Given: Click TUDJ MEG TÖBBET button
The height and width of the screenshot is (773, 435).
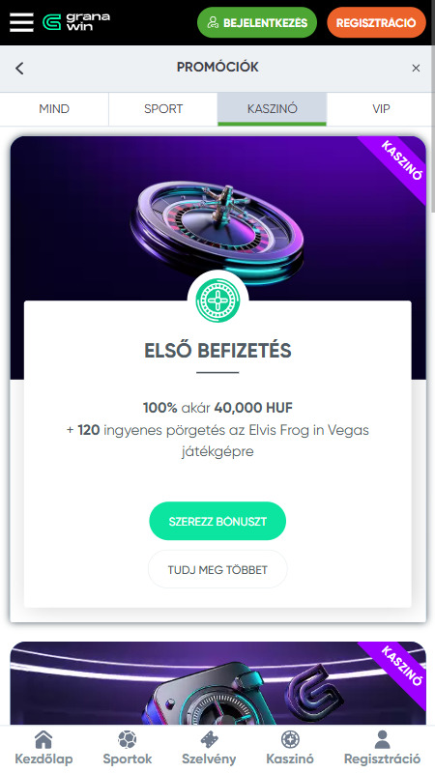Looking at the screenshot, I should (x=217, y=569).
